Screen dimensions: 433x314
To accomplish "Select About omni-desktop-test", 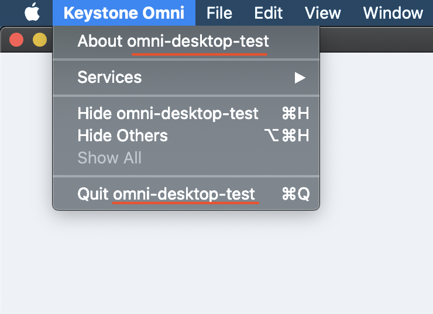I will coord(173,41).
